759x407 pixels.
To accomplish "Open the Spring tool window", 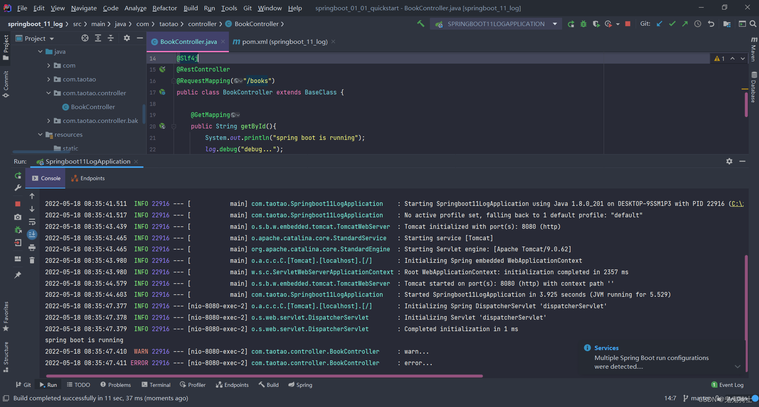I will click(300, 385).
